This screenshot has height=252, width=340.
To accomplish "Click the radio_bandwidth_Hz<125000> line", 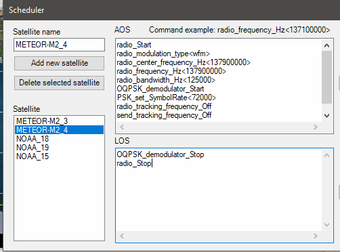I will pyautogui.click(x=166, y=80).
